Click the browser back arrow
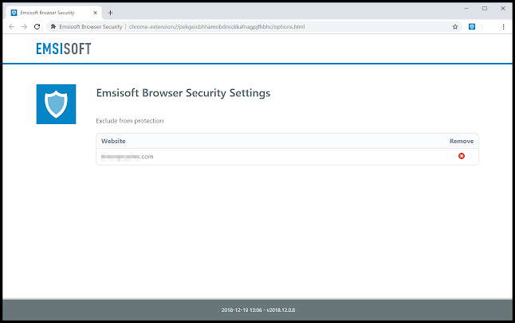The width and height of the screenshot is (515, 323). click(x=11, y=26)
